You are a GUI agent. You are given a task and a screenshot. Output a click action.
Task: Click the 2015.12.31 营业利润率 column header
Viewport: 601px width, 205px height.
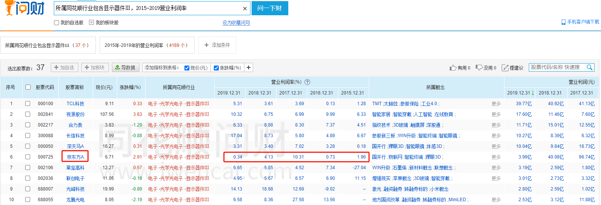(352, 93)
